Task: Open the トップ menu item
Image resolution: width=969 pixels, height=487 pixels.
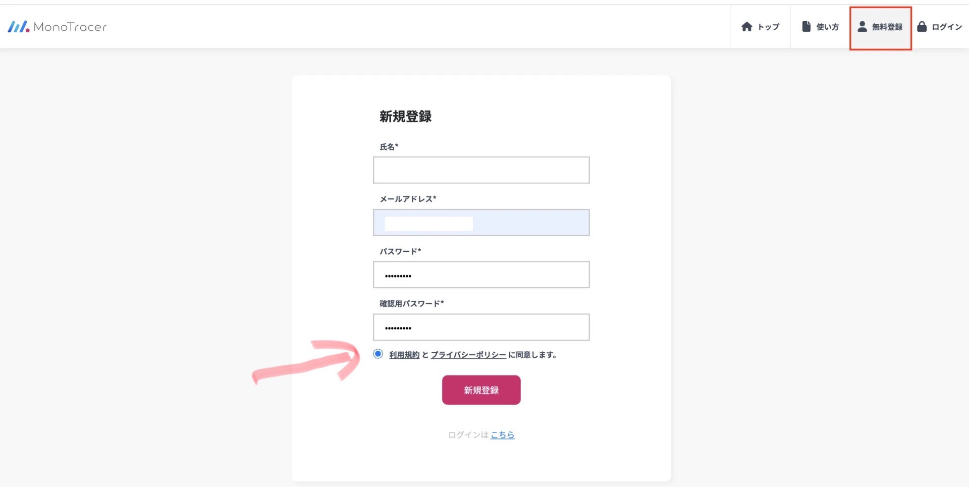Action: click(x=760, y=27)
